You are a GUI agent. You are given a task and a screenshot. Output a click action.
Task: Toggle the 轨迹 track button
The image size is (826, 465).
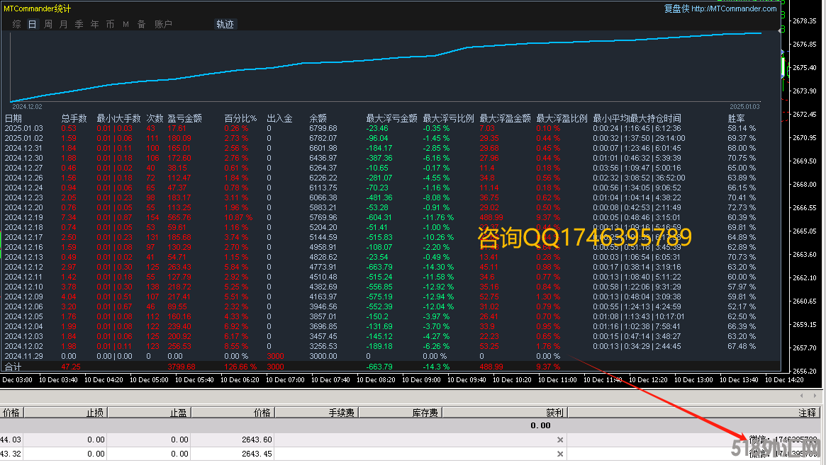tap(225, 24)
